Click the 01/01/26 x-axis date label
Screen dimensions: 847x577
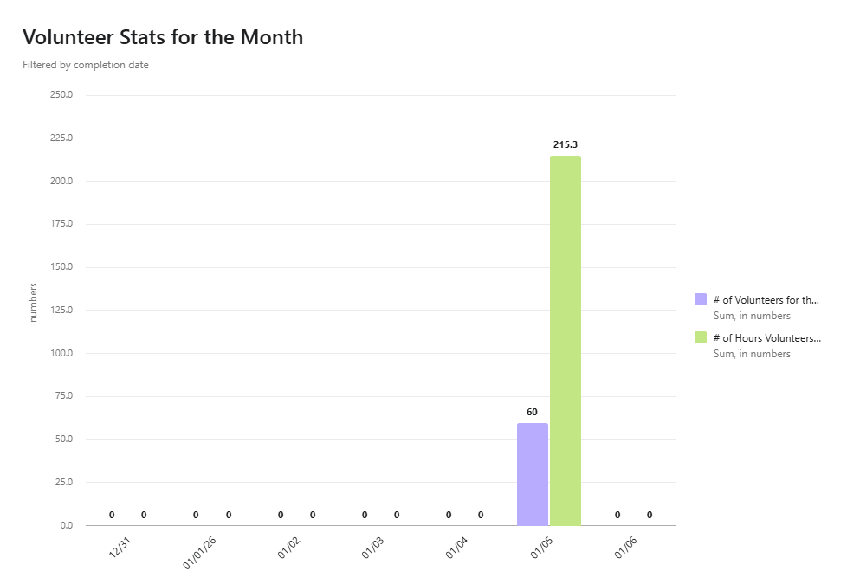(199, 552)
